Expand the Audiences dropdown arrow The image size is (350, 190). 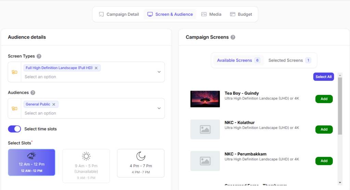(159, 108)
